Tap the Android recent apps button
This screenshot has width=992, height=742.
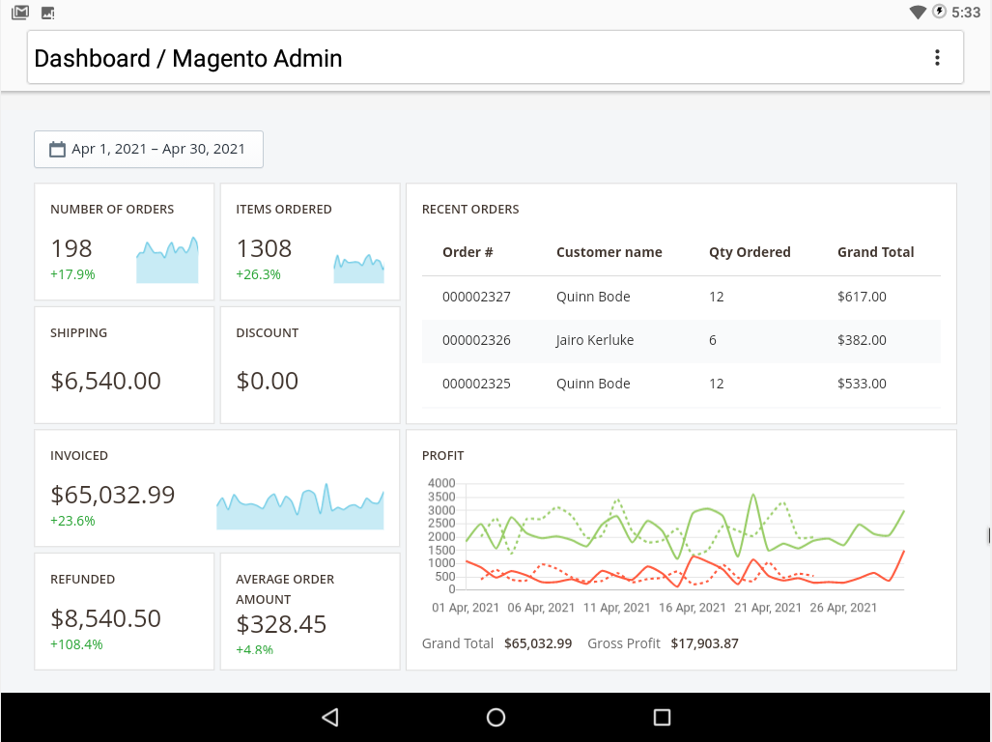(662, 717)
